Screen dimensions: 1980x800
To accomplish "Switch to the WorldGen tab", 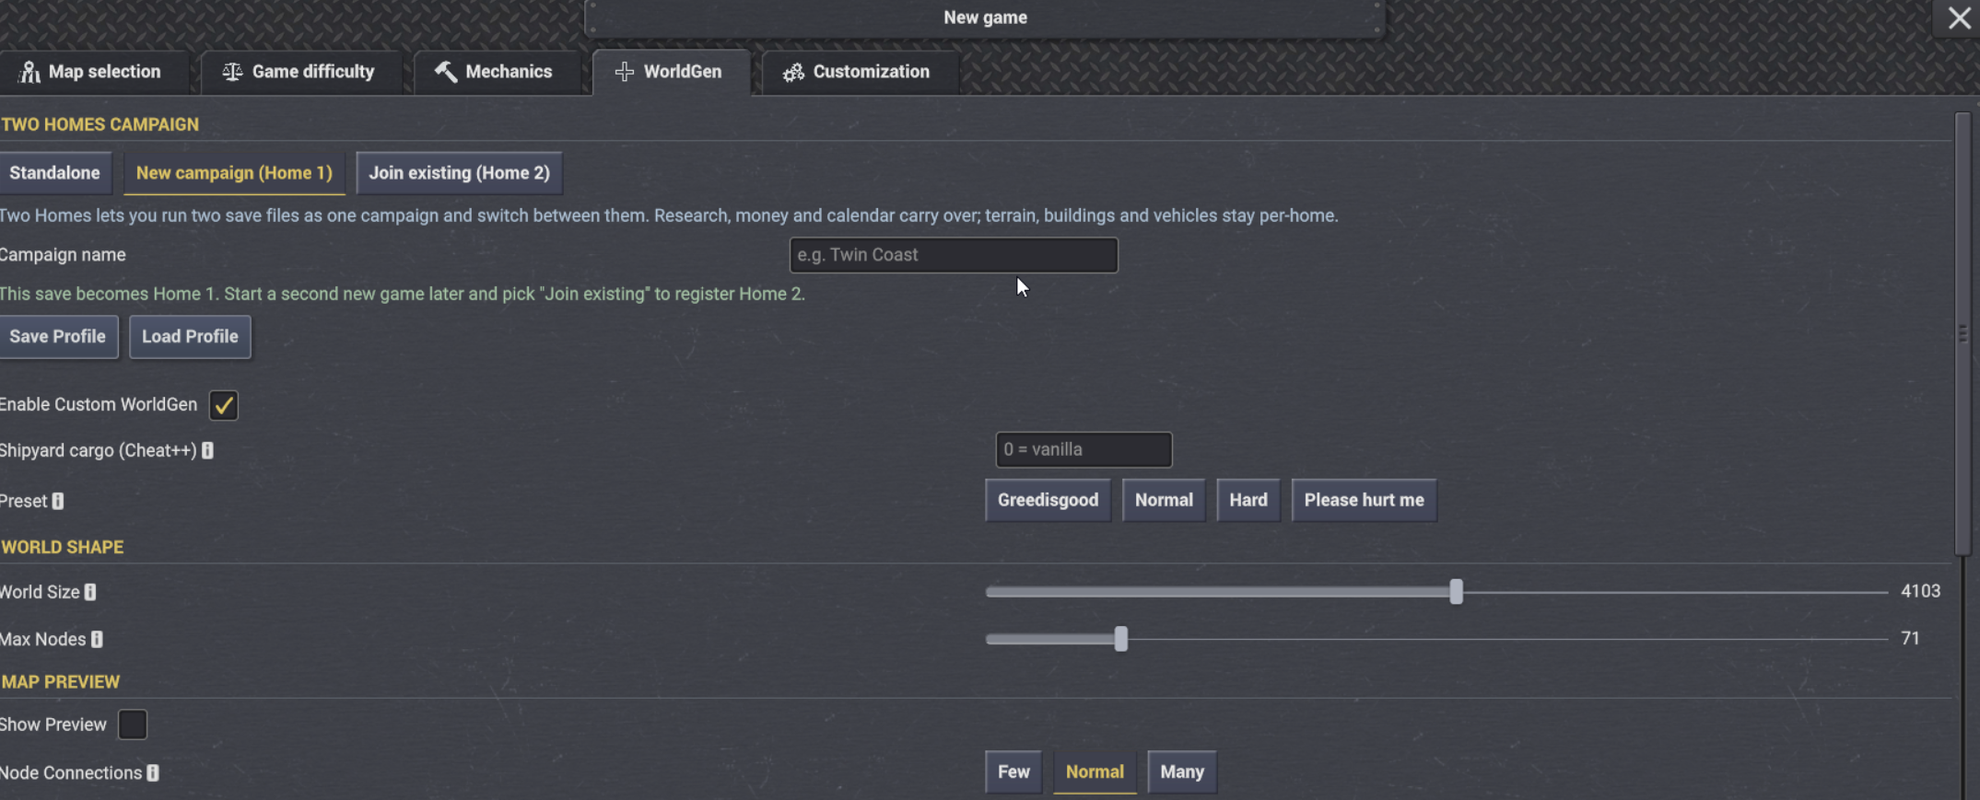I will click(670, 72).
